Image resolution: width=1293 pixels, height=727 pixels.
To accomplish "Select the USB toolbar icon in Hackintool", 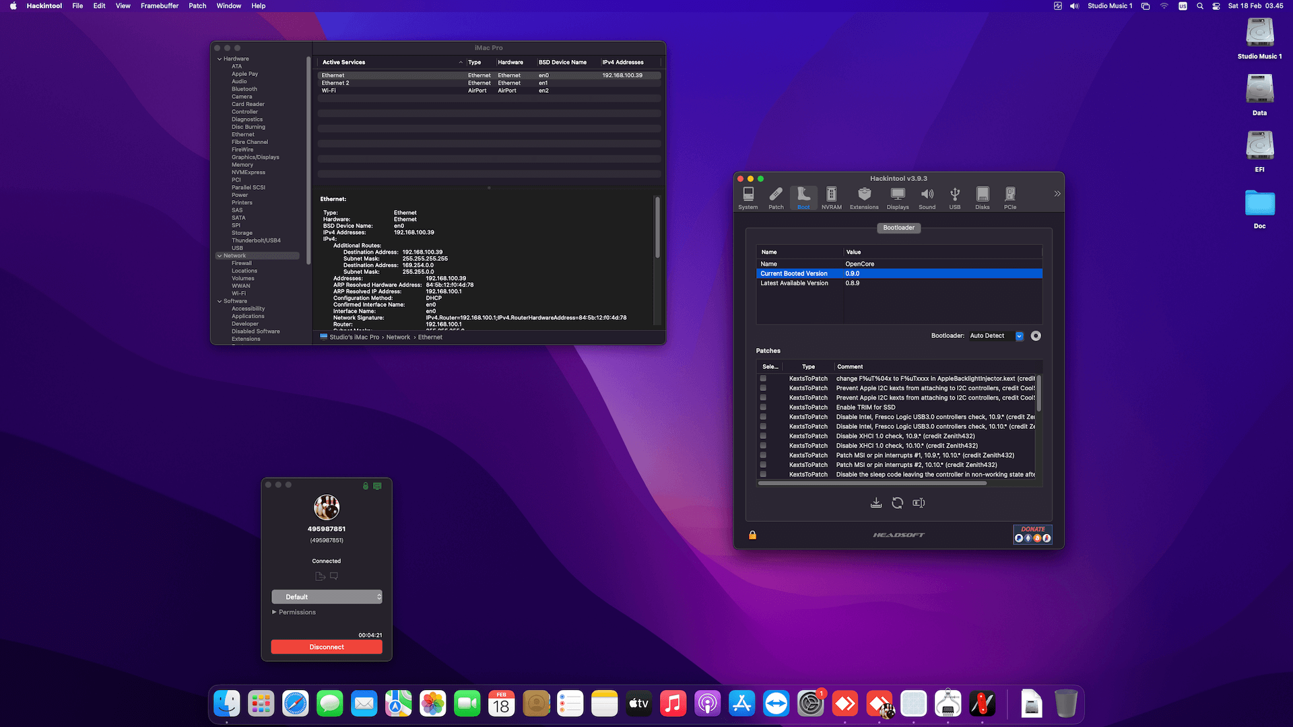I will (x=955, y=199).
